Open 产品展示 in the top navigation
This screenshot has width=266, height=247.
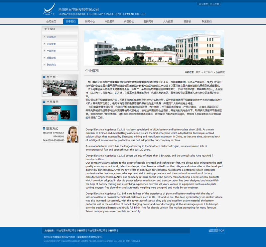tap(109, 22)
